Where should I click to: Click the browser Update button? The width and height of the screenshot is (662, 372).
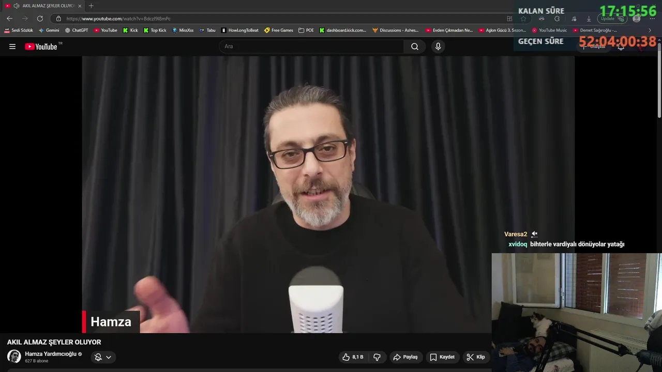click(612, 19)
